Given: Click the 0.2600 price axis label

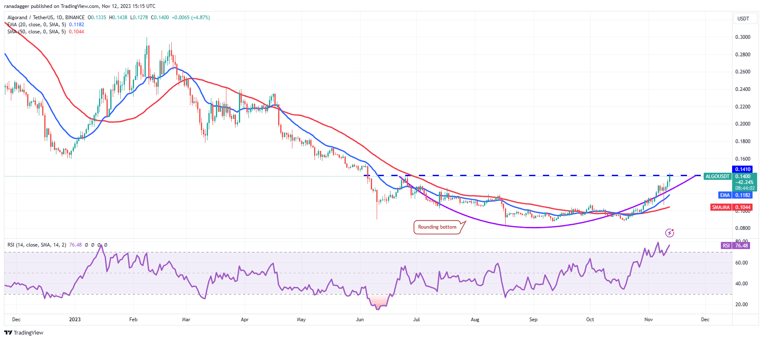Looking at the screenshot, I should click(743, 72).
